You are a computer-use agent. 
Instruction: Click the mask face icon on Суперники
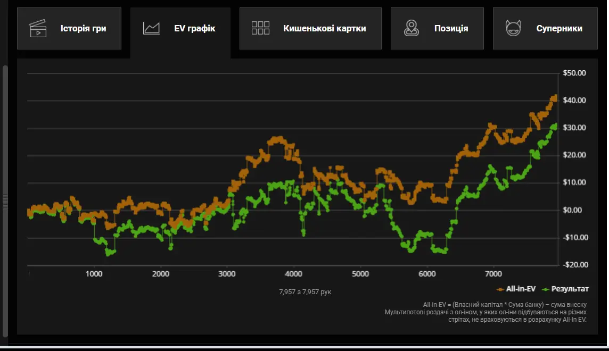click(x=513, y=28)
